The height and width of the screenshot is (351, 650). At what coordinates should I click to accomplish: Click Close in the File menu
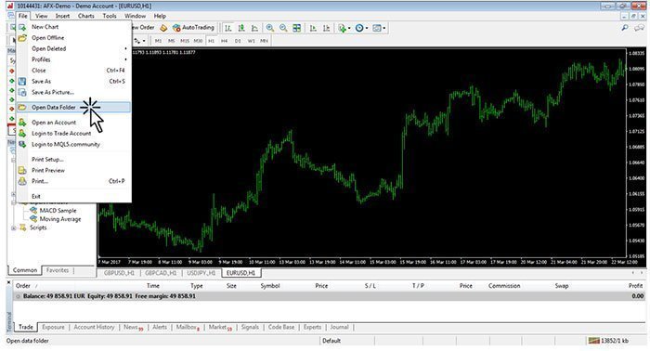pyautogui.click(x=73, y=70)
